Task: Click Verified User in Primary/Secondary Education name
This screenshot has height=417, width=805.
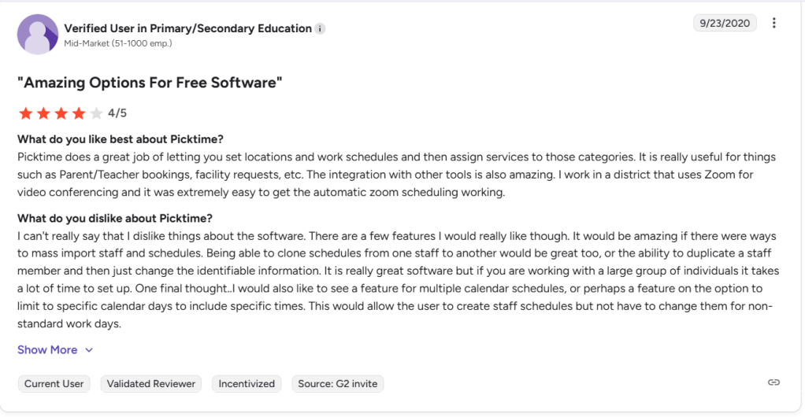Action: (187, 28)
